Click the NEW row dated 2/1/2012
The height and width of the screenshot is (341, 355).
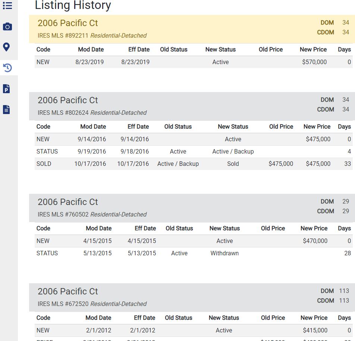193,330
